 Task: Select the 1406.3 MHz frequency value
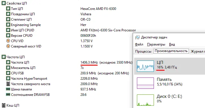point(89,62)
